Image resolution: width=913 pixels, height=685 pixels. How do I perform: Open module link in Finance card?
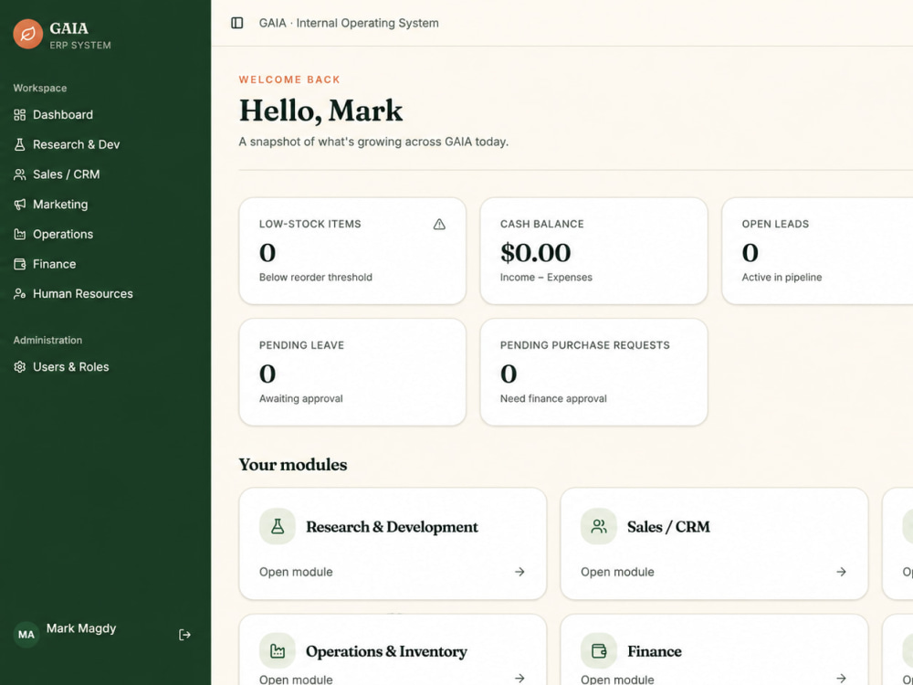pos(617,680)
